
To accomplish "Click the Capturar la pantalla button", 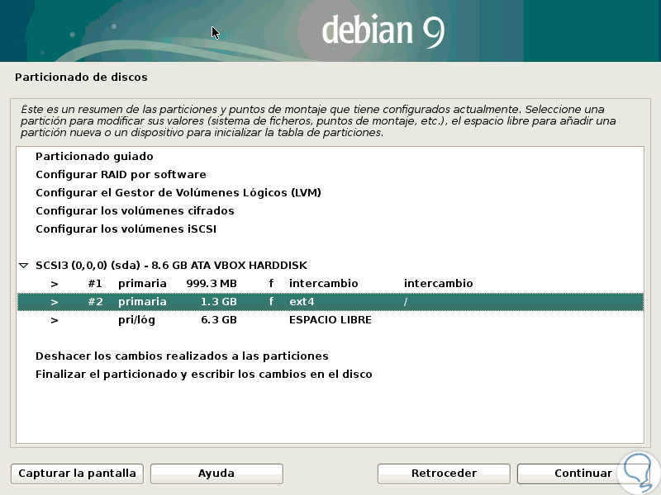I will tap(77, 474).
